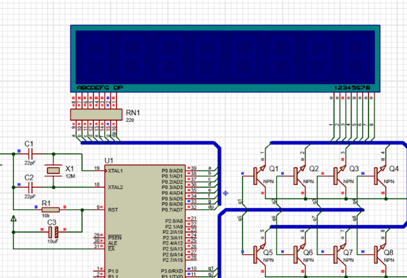Screen dimensions: 407x278
Task: Click the NPN transistor Q6
Action: [300, 255]
